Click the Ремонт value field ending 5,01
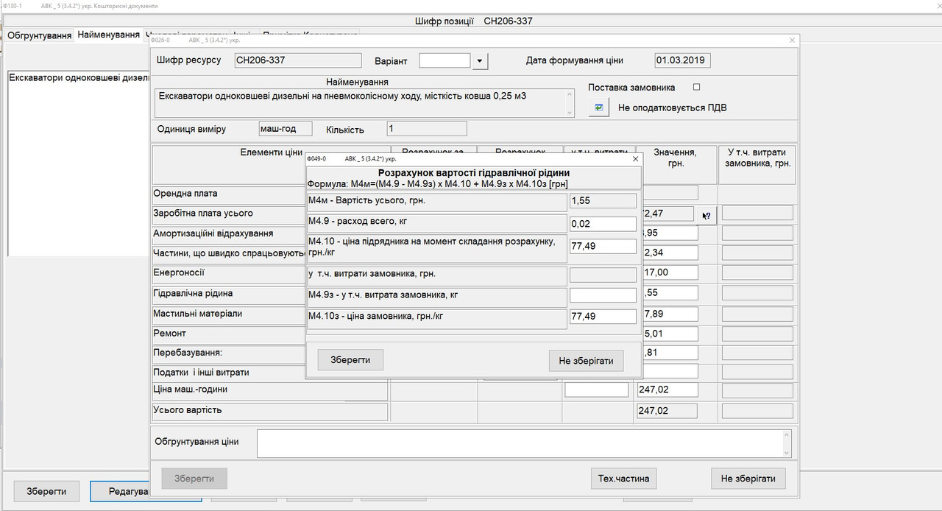This screenshot has width=942, height=511. coord(670,334)
